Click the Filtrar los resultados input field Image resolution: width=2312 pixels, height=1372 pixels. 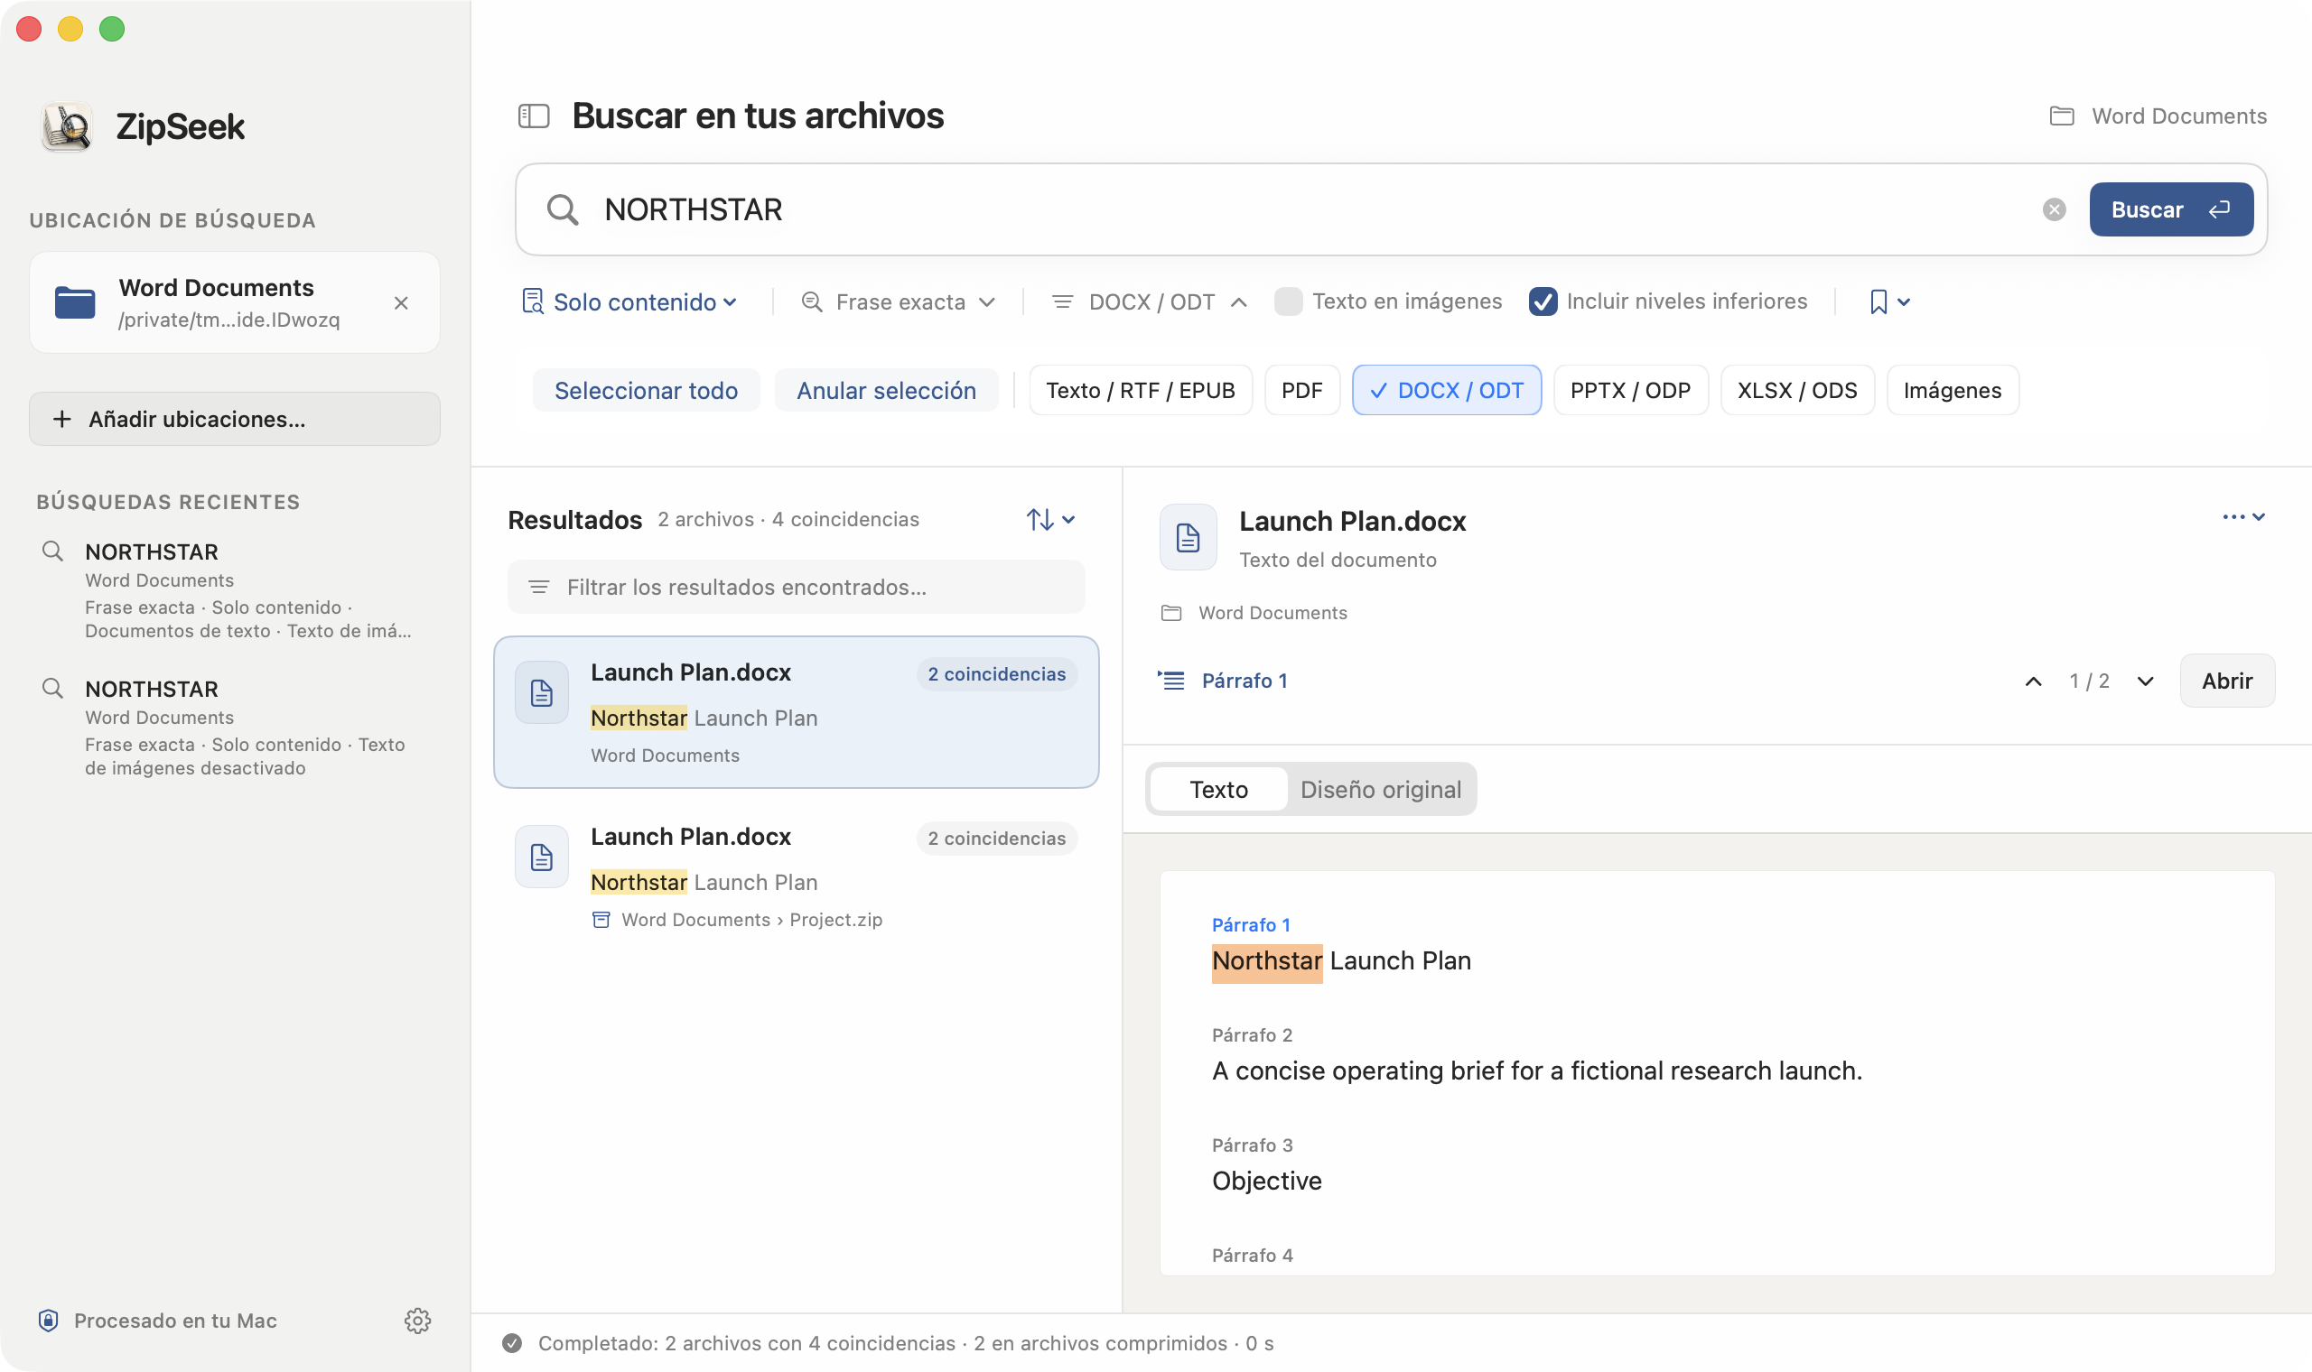coord(797,587)
